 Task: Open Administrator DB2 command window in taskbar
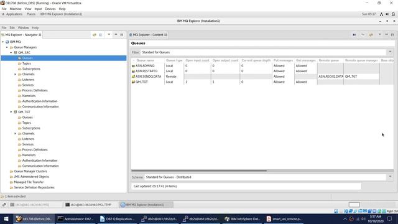point(75,219)
